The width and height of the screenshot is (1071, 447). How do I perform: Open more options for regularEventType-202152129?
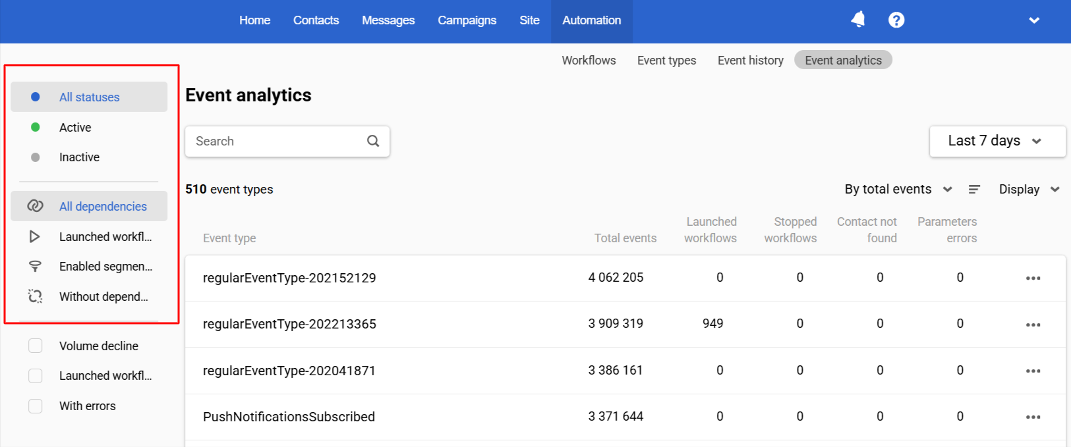click(1033, 278)
